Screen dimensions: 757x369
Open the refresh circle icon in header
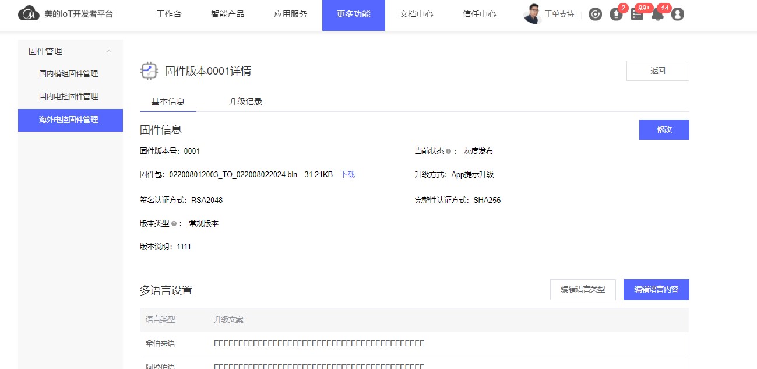[595, 15]
